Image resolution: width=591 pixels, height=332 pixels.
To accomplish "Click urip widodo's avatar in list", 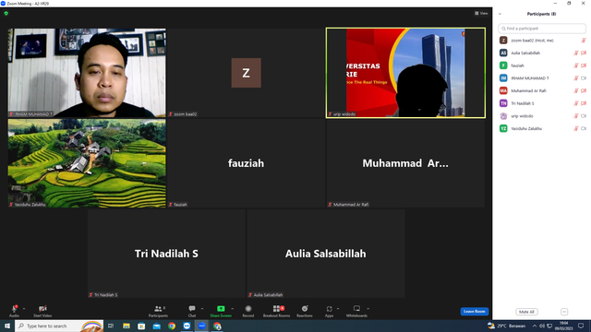I will 503,116.
